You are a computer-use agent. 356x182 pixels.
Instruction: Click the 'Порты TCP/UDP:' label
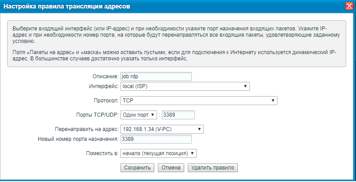click(x=97, y=115)
